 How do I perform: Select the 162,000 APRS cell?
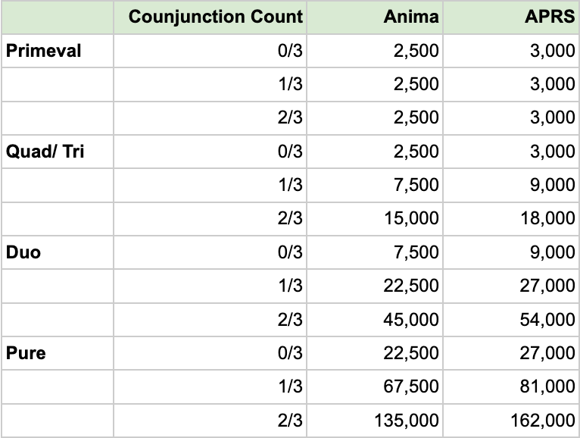coord(511,421)
